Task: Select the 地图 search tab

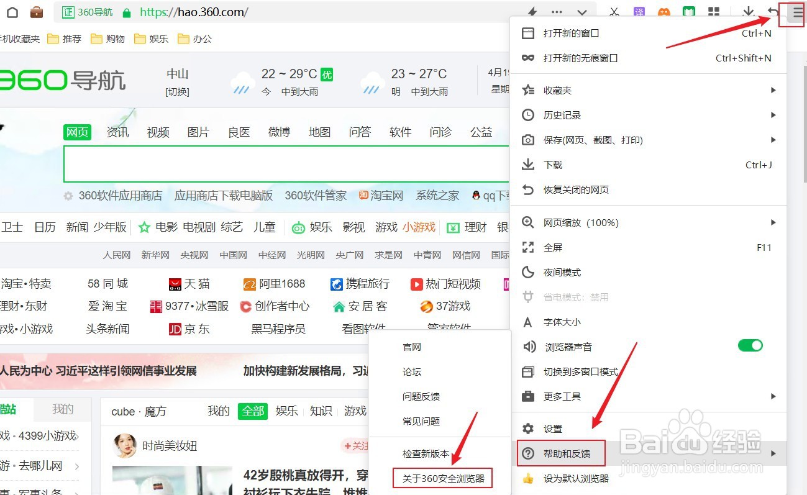Action: click(x=319, y=132)
